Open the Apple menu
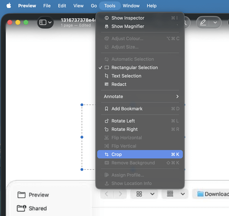 (x=9, y=6)
